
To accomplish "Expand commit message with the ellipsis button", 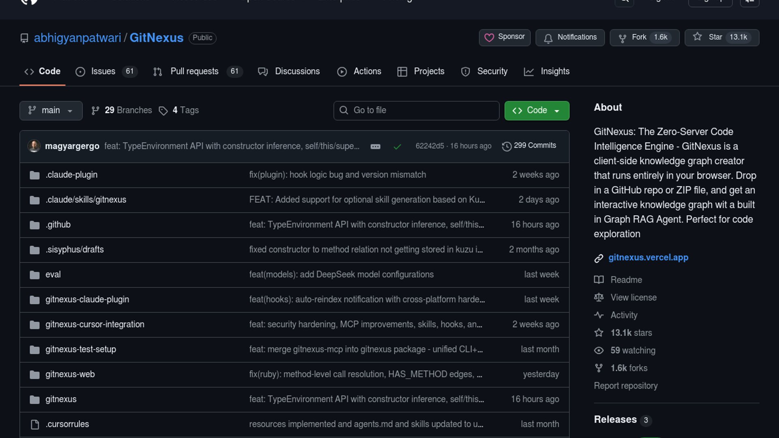I will point(375,146).
